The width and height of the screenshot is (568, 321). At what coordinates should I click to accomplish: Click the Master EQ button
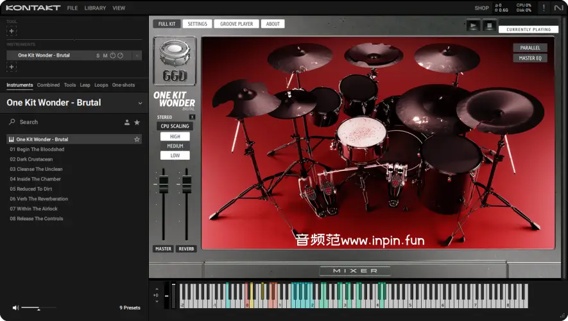tap(529, 58)
